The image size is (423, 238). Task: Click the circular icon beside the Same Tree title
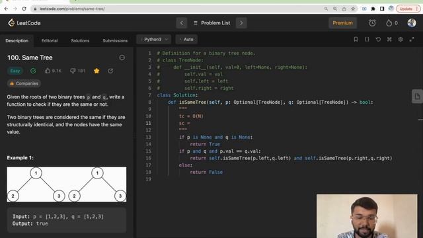coord(122,58)
